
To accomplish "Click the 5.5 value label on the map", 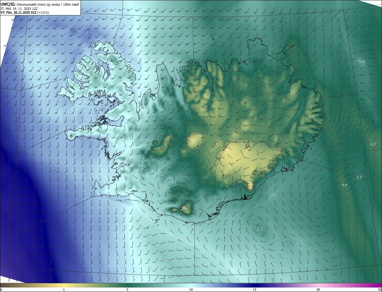I will [359, 177].
